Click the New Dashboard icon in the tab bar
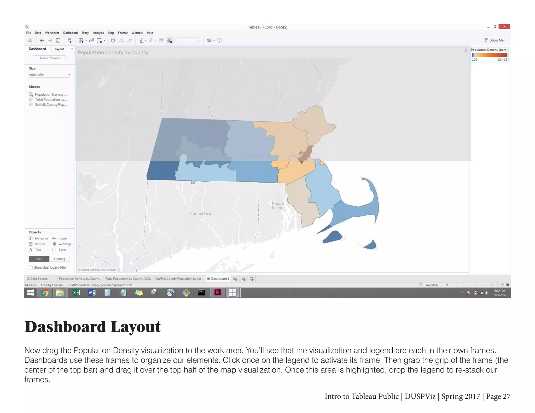 point(243,279)
